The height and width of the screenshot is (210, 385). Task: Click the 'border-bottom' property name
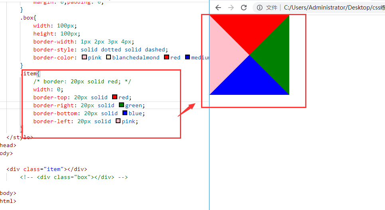(55, 113)
